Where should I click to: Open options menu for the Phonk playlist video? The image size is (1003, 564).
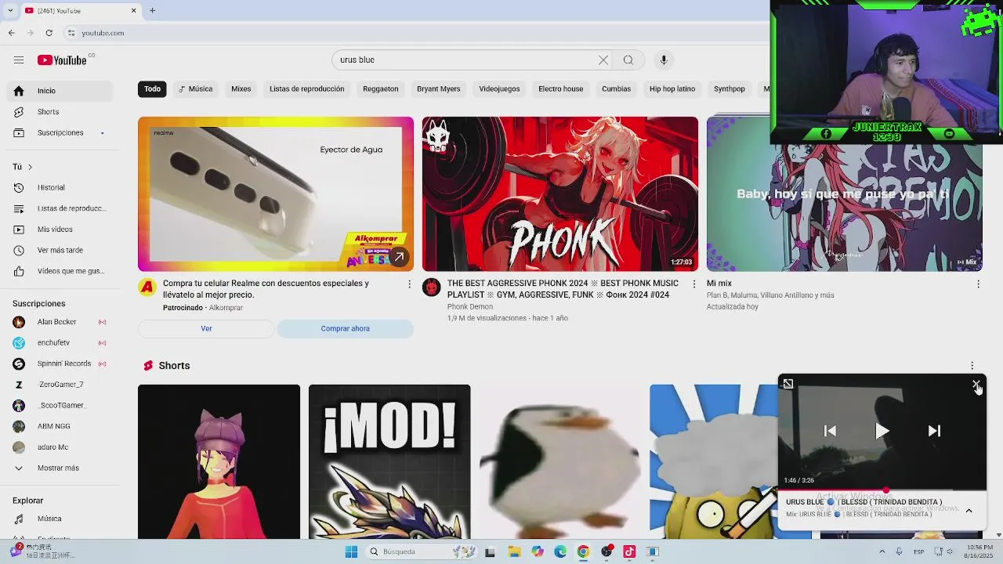[x=693, y=284]
